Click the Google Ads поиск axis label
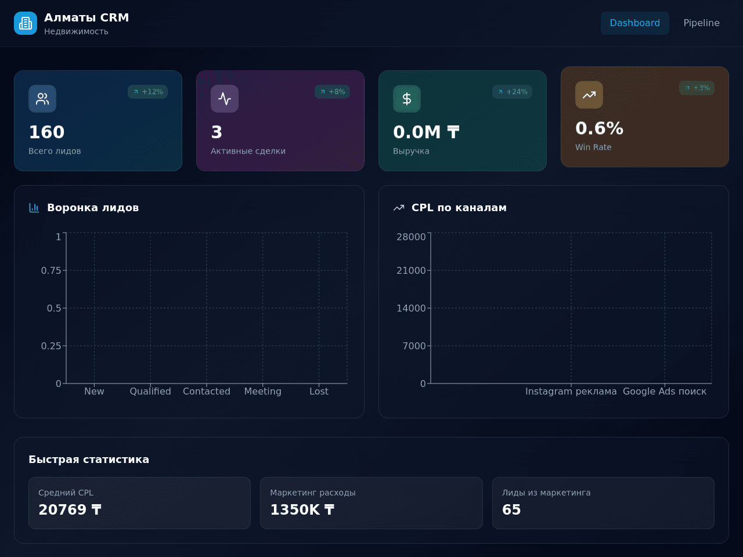 tap(665, 392)
